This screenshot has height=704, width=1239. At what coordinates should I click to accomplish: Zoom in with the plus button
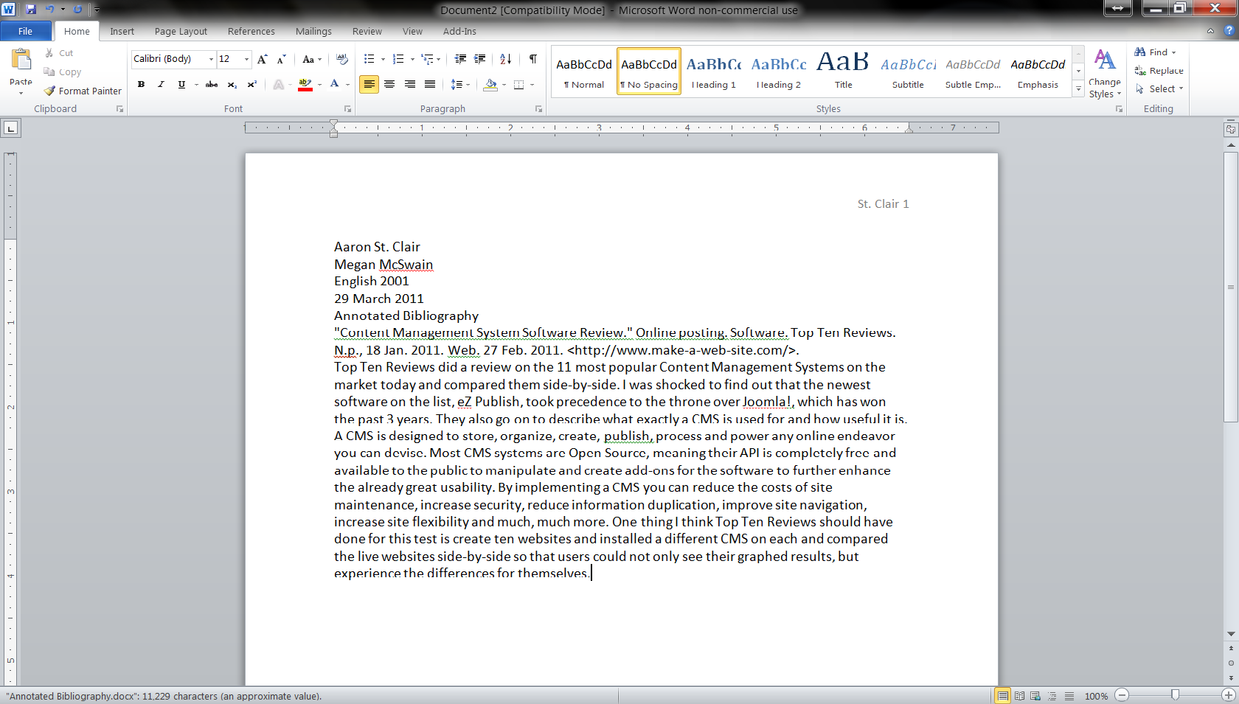[x=1229, y=695]
